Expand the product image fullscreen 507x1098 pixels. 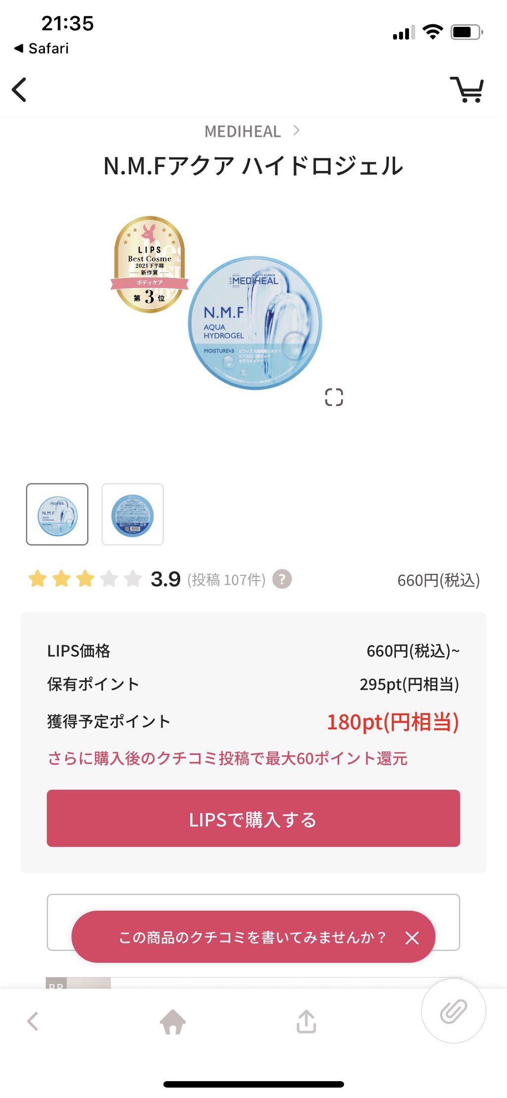(334, 397)
